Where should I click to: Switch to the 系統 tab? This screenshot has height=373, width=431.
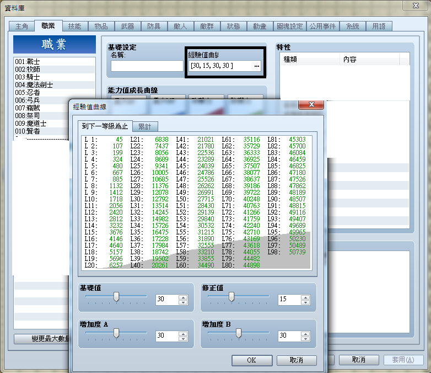(353, 26)
